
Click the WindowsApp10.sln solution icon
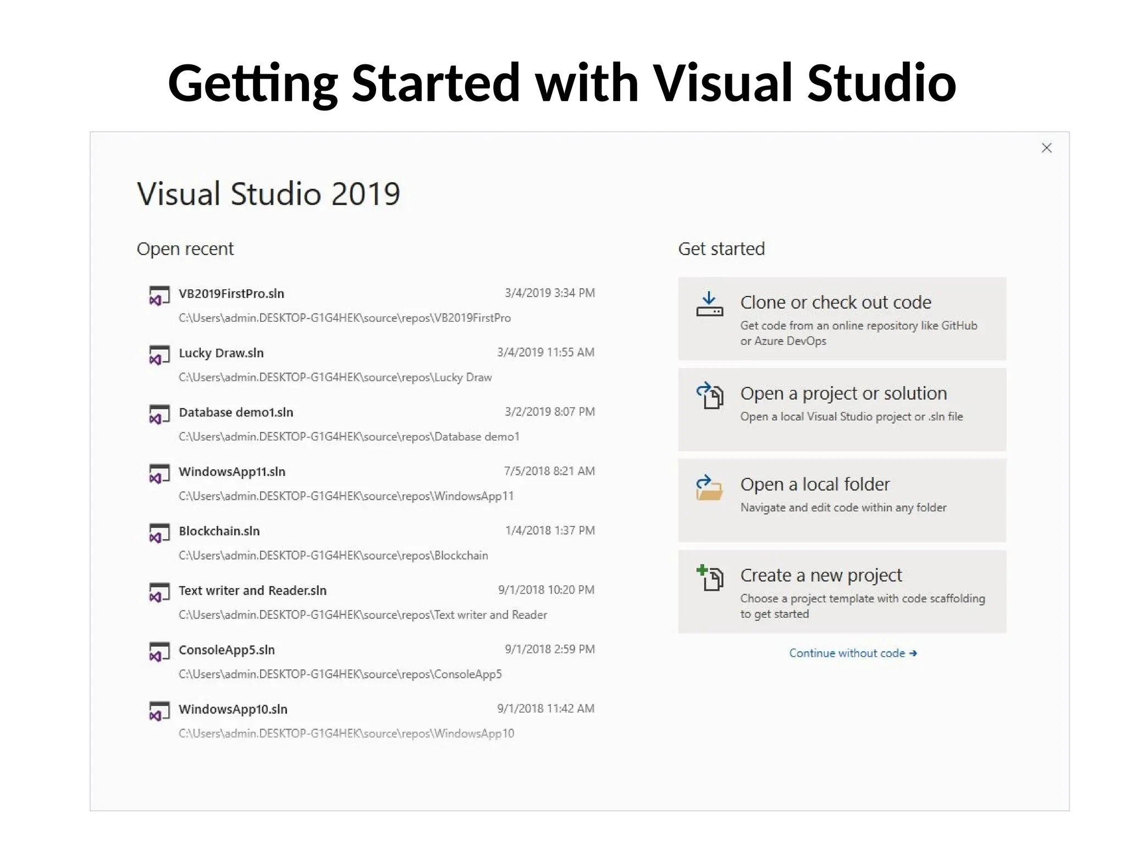159,711
